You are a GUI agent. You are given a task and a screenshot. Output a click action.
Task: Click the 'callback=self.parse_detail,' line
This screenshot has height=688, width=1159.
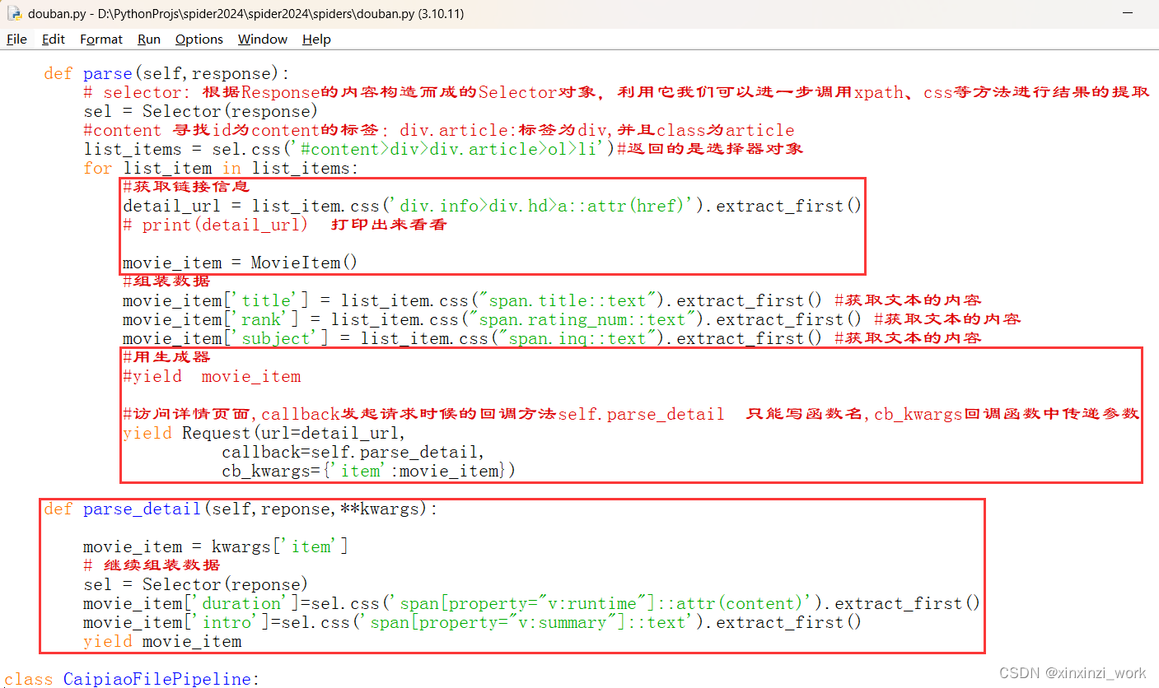click(353, 452)
